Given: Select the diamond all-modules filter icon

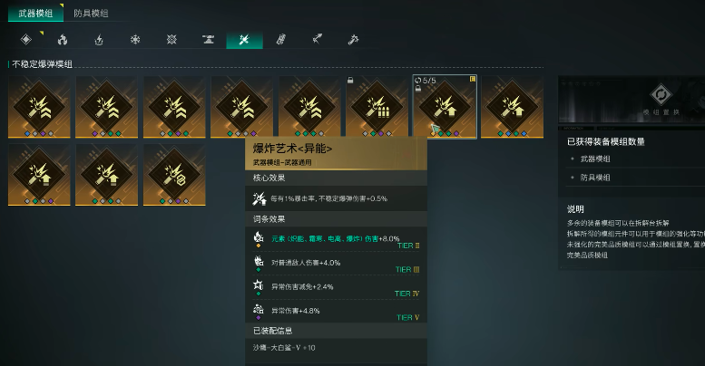Looking at the screenshot, I should (26, 40).
